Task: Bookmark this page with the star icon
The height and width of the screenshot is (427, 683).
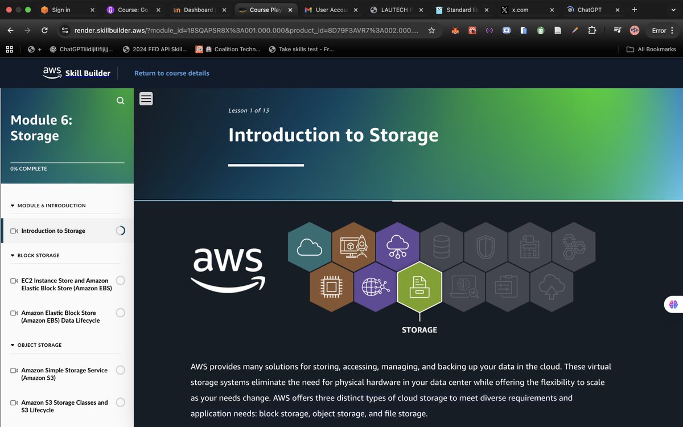Action: click(431, 31)
